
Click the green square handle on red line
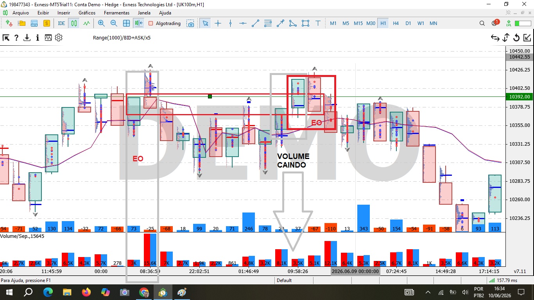click(x=210, y=96)
